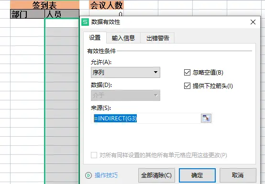This screenshot has height=184, width=265.
Task: Select the first empty cell under 部门
Action: (x=27, y=23)
